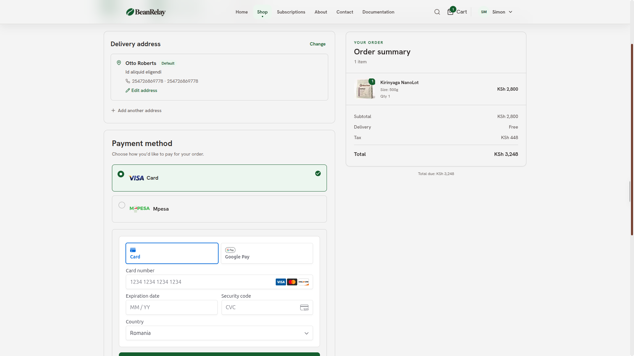Screen dimensions: 634x356
Task: Click the Kirinyaga NanoLot product thumbnail
Action: pyautogui.click(x=365, y=89)
